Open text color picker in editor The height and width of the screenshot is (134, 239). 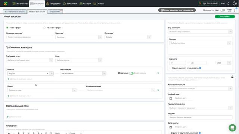tap(40, 133)
